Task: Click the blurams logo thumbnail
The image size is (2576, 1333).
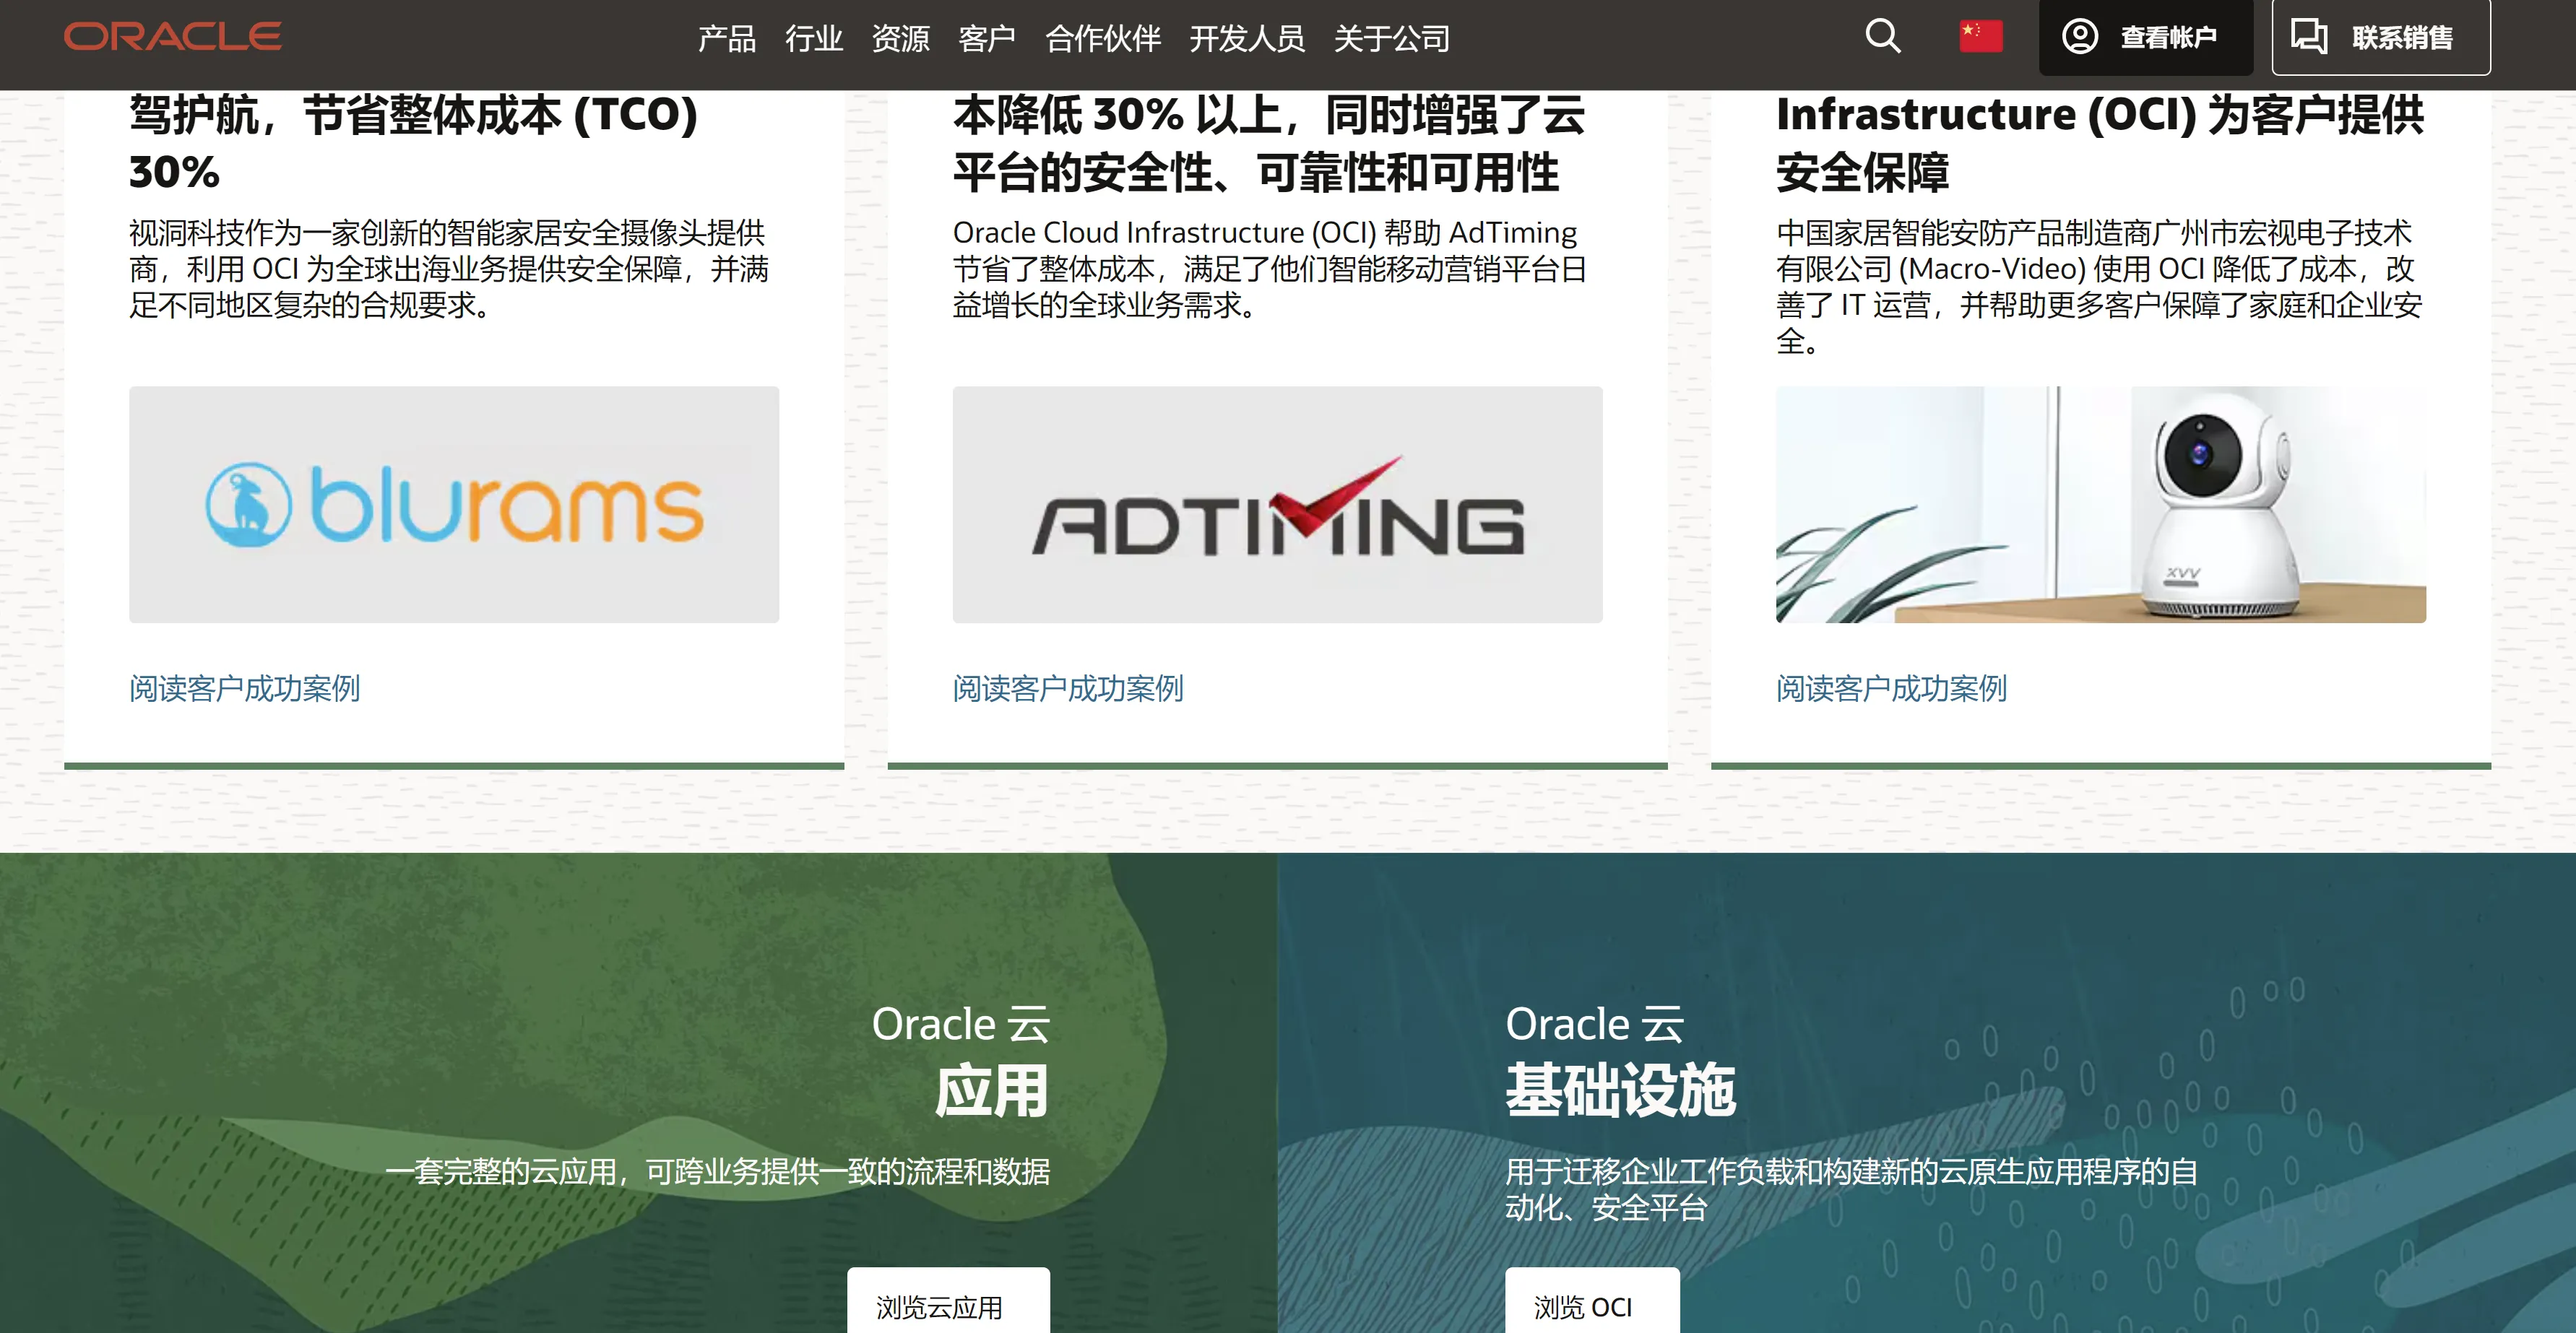Action: 454,505
